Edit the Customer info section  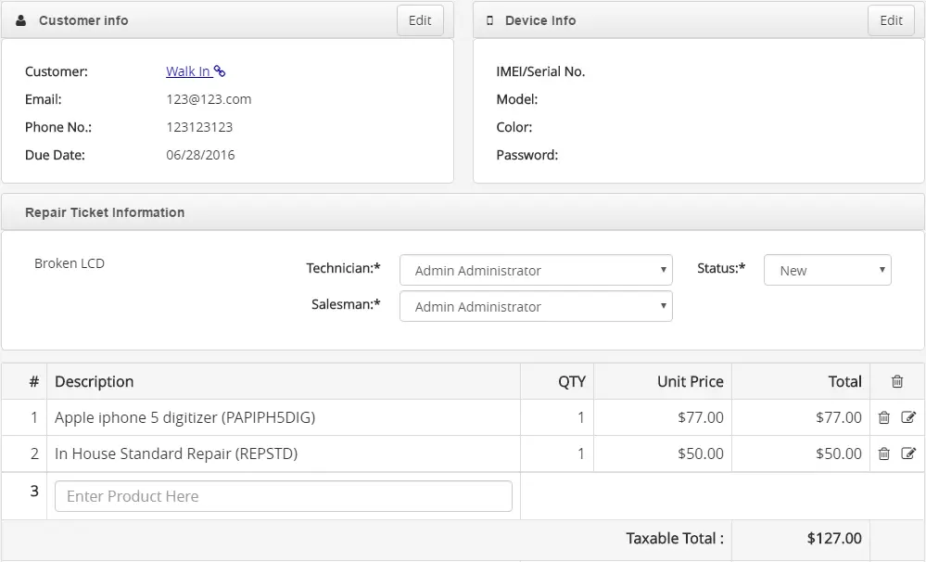coord(420,19)
